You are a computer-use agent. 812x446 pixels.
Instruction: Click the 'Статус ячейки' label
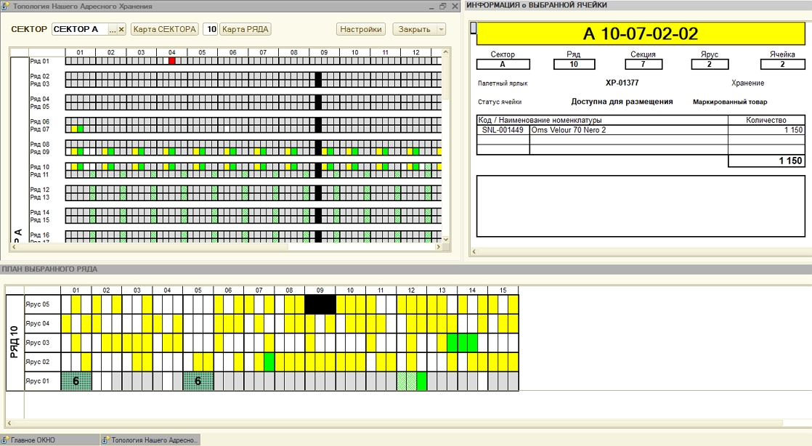tap(500, 102)
